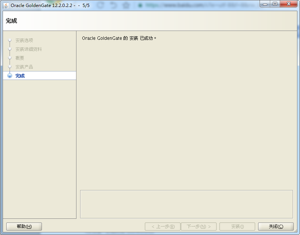Select the 完成 step in sidebar
The height and width of the screenshot is (235, 300).
(40, 76)
